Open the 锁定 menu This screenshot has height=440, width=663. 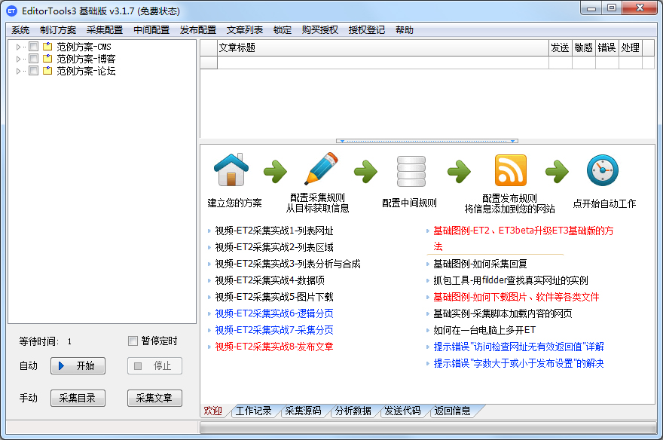tap(283, 30)
